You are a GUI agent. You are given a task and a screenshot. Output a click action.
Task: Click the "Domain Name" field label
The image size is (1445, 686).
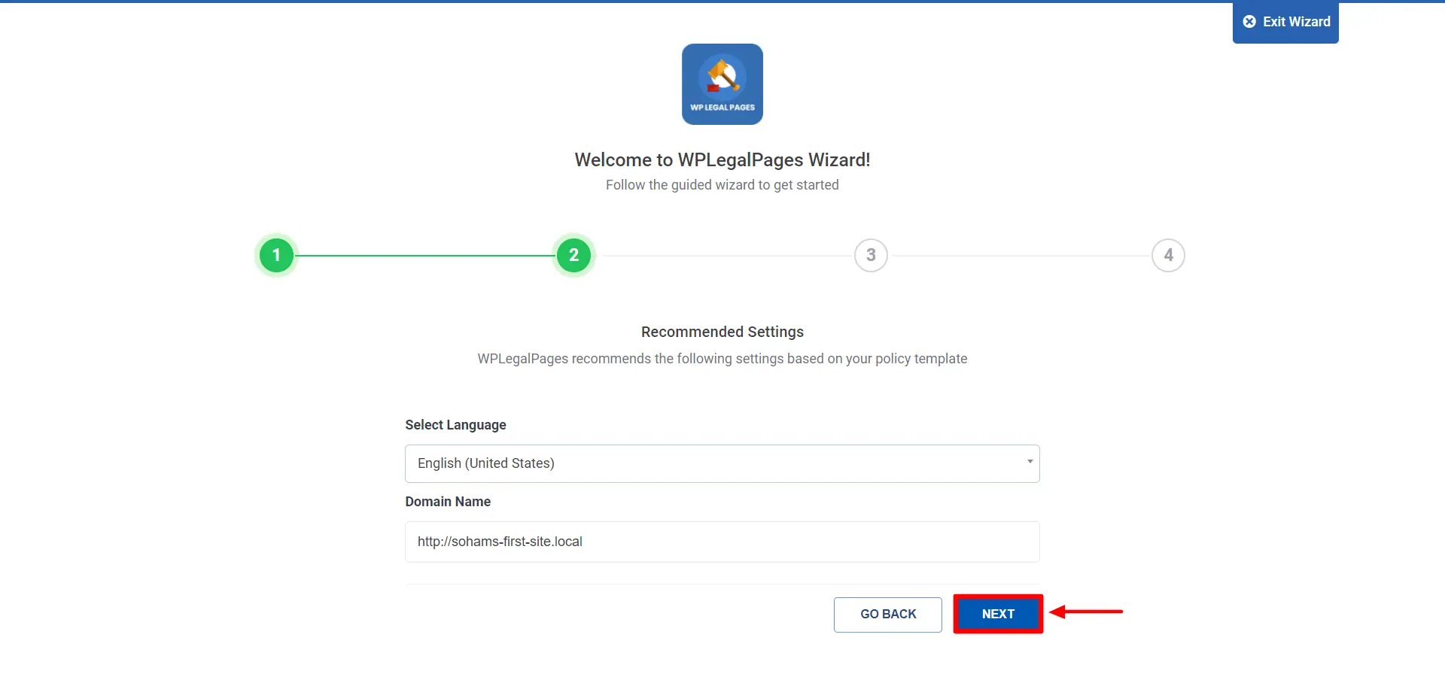448,502
